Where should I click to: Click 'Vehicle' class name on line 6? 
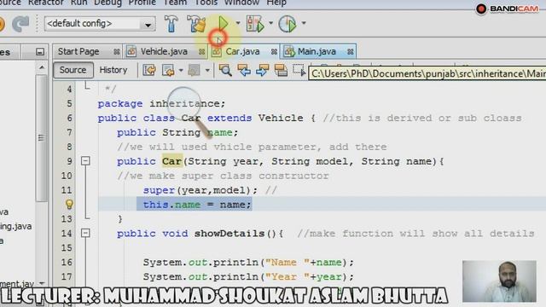pyautogui.click(x=281, y=118)
